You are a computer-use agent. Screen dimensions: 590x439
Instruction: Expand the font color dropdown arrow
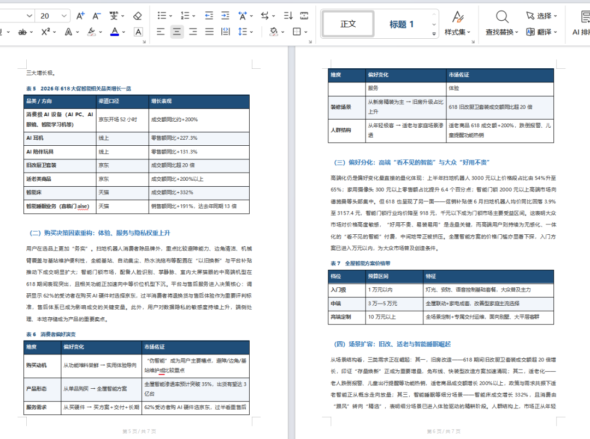tap(123, 32)
